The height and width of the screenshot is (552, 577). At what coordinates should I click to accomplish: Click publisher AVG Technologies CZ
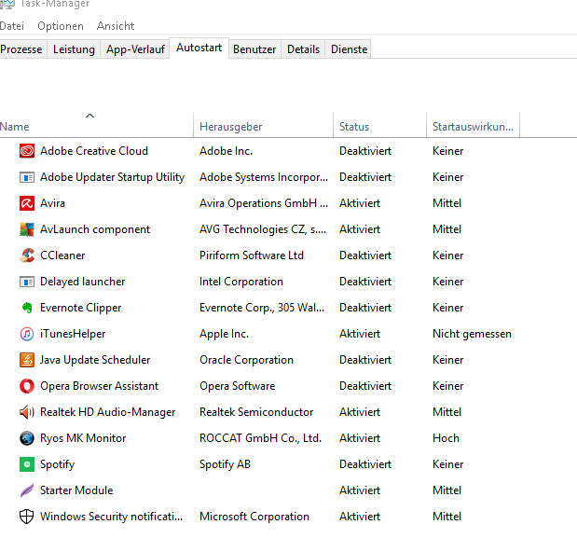(x=263, y=229)
